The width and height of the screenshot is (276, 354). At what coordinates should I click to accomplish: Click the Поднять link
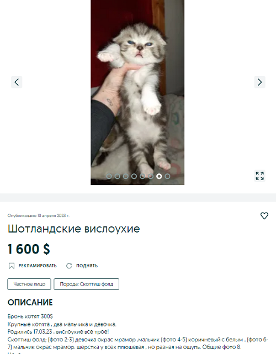87,266
